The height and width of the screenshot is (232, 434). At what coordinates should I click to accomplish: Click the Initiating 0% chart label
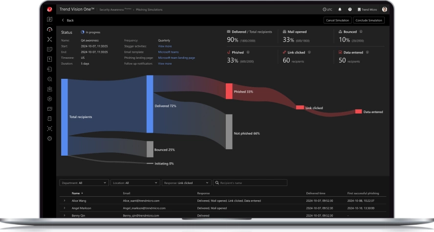point(164,163)
